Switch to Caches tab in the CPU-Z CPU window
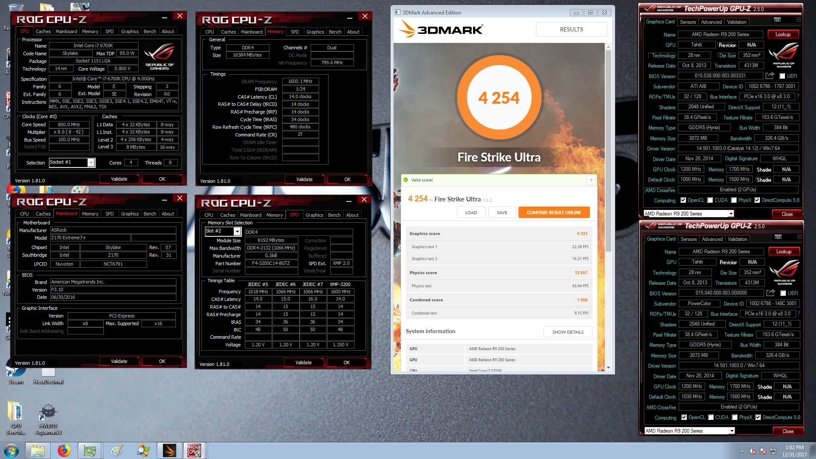 coord(43,31)
